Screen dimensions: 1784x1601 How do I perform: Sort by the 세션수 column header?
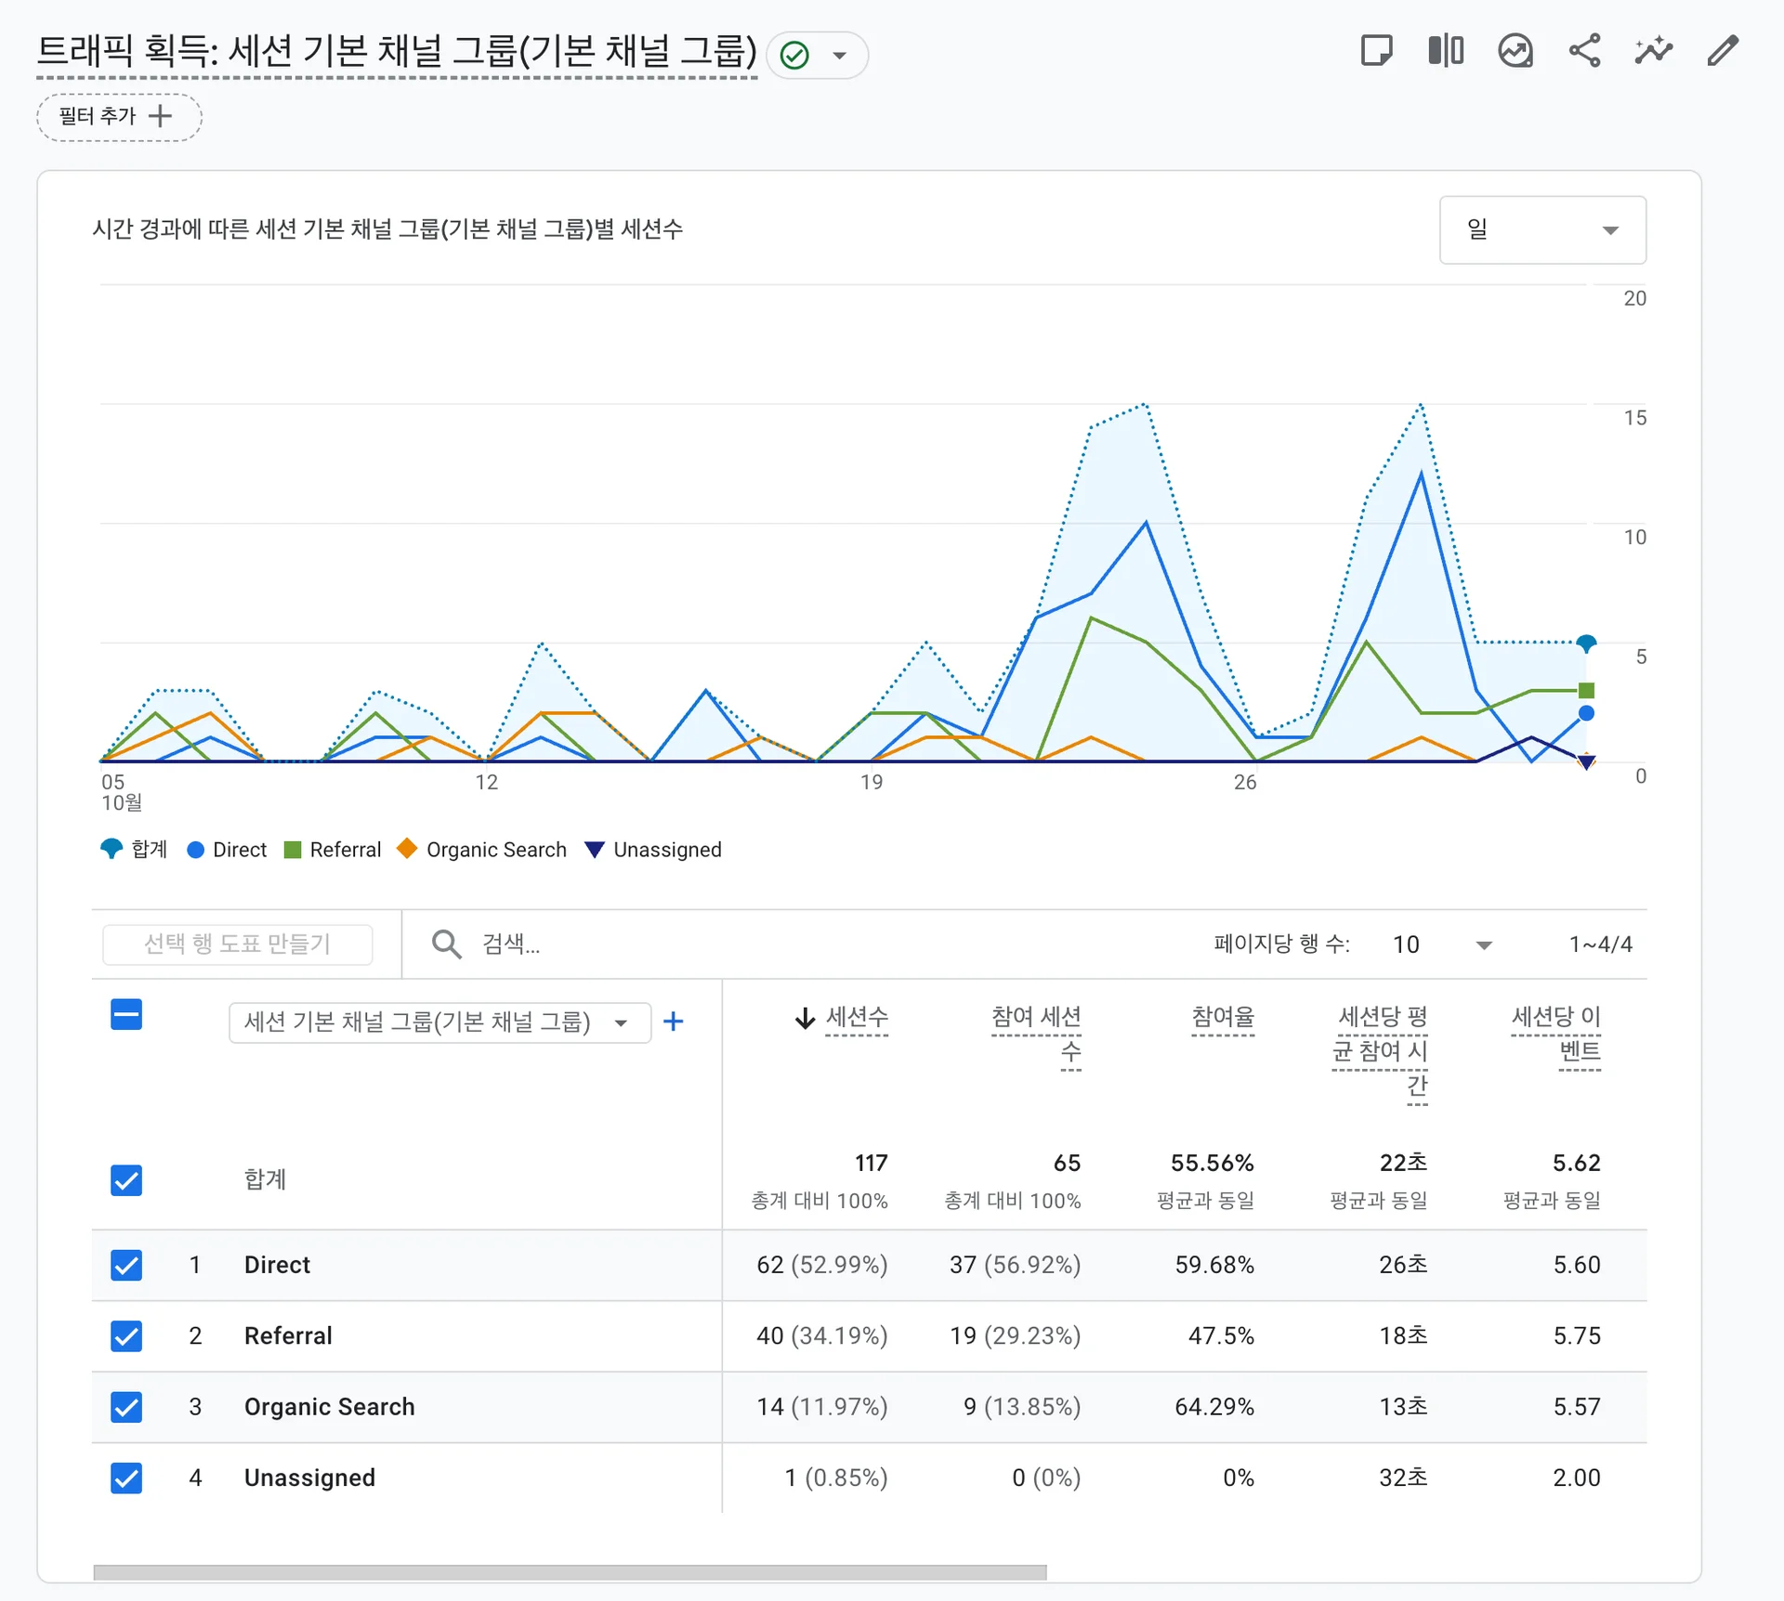[856, 1018]
